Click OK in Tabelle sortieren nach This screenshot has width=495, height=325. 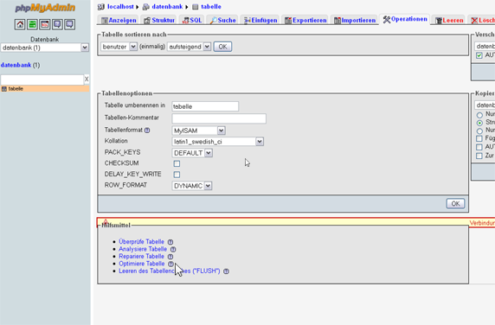click(222, 47)
